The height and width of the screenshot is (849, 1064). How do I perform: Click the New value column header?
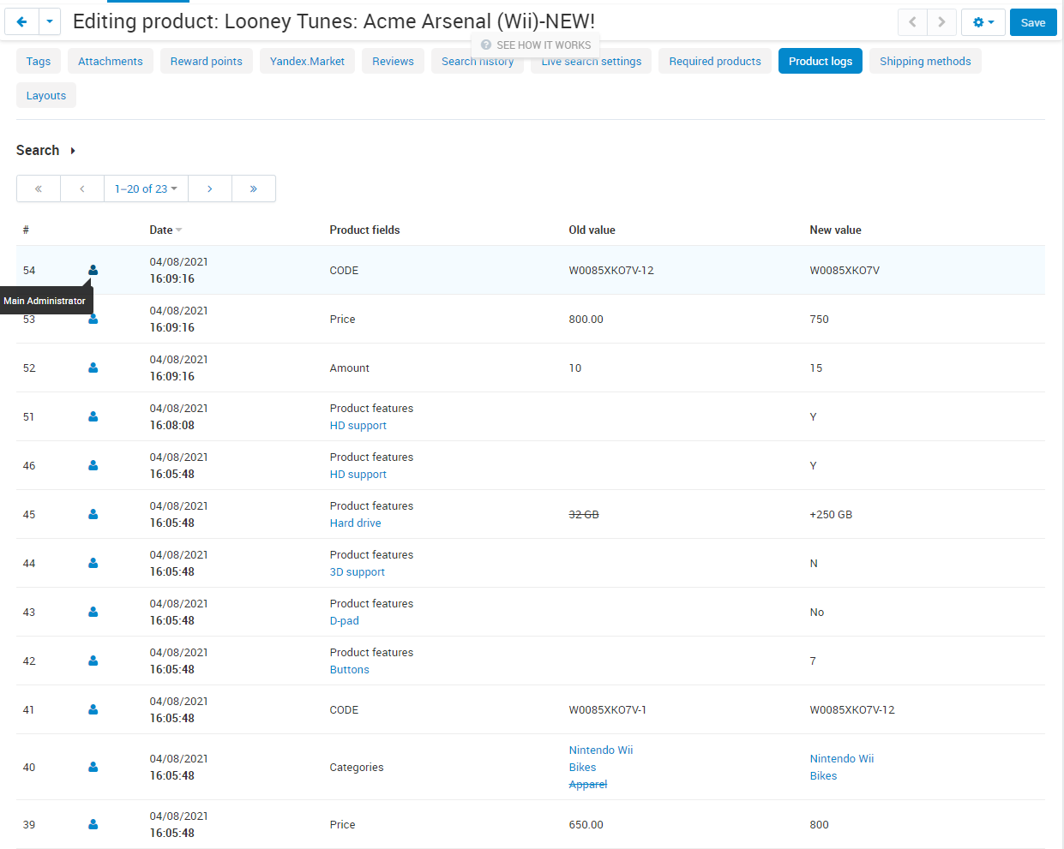(835, 230)
